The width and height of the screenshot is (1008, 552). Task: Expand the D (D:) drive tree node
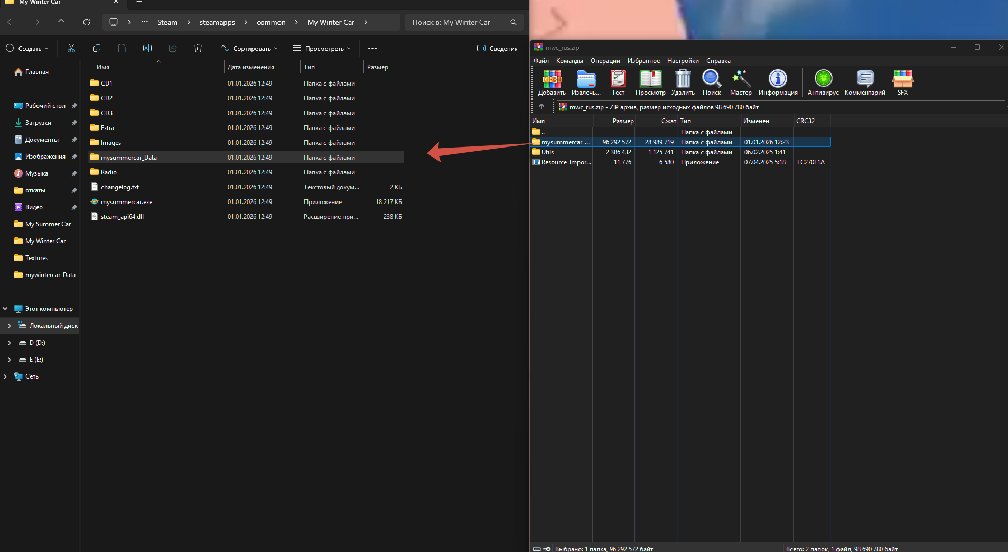point(9,343)
